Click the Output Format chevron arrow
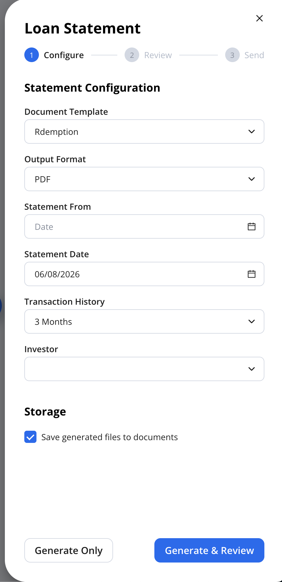This screenshot has width=282, height=582. click(252, 179)
